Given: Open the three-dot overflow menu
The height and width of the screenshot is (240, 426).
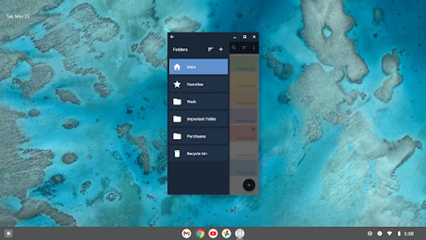Looking at the screenshot, I should coord(254,48).
